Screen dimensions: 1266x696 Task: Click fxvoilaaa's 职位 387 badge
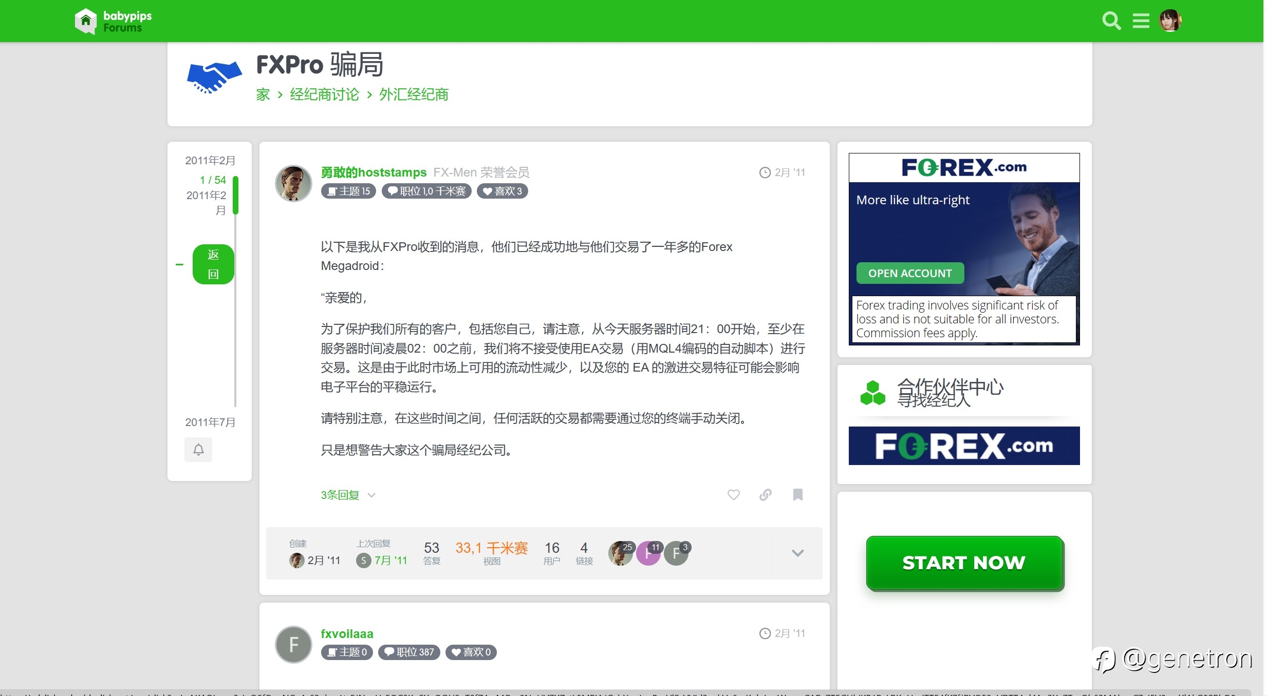(409, 652)
